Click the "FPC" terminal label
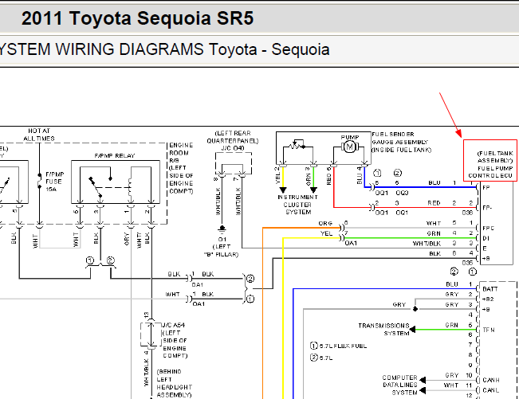Screen dimensions: 519x399 click(488, 229)
